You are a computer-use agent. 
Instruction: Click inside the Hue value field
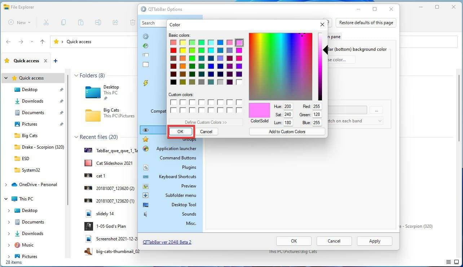[288, 106]
